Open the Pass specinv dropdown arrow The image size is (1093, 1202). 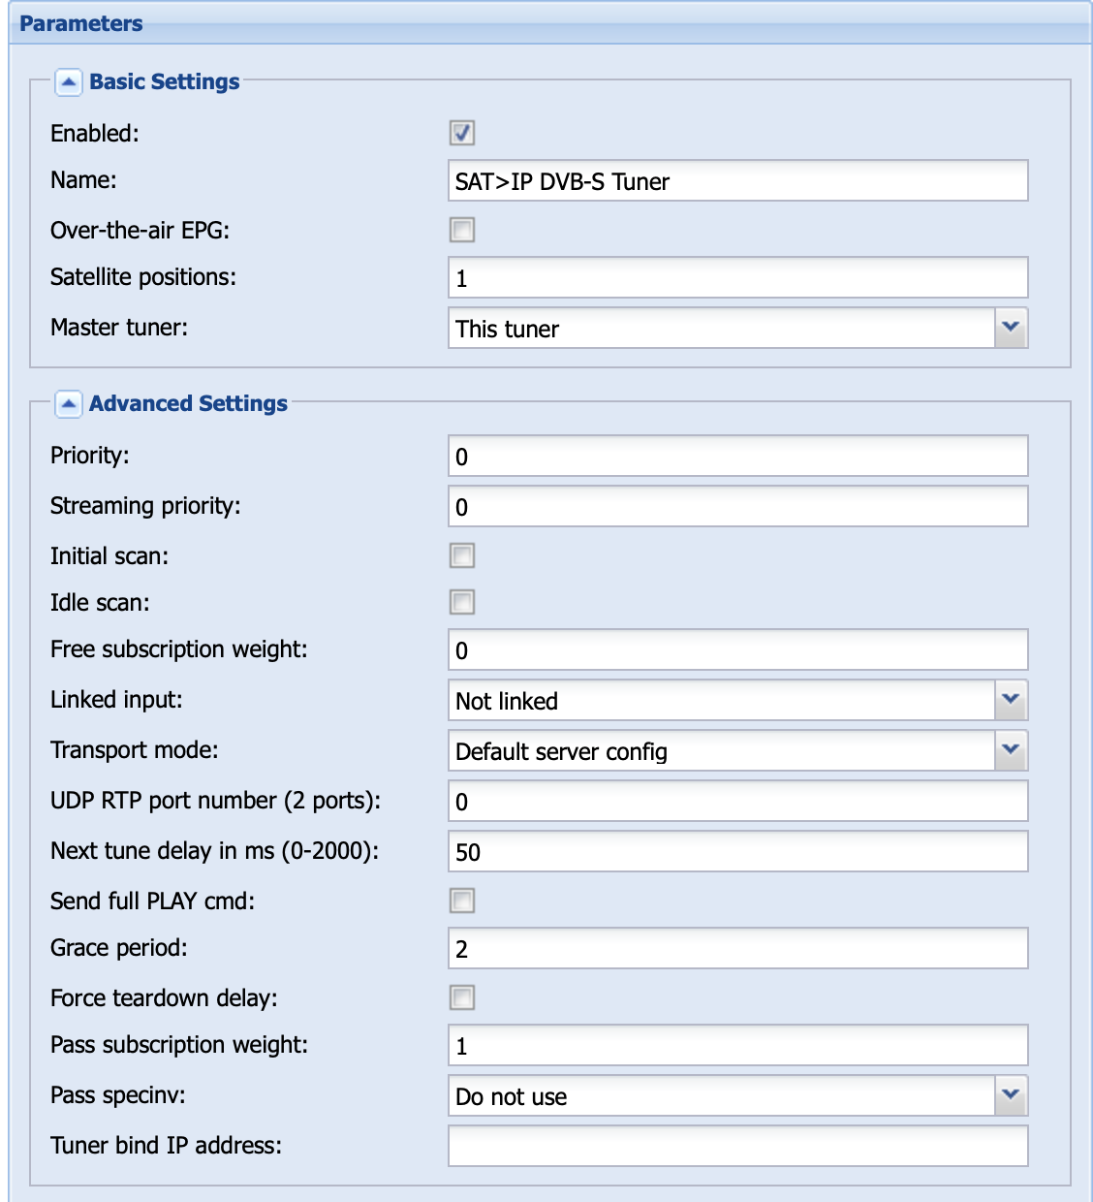tap(1011, 1095)
